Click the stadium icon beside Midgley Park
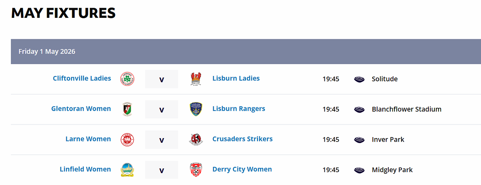Screen dimensions: 481x185 click(x=359, y=170)
